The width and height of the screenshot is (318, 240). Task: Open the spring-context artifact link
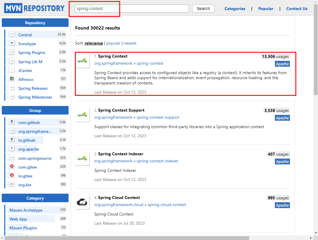click(150, 63)
